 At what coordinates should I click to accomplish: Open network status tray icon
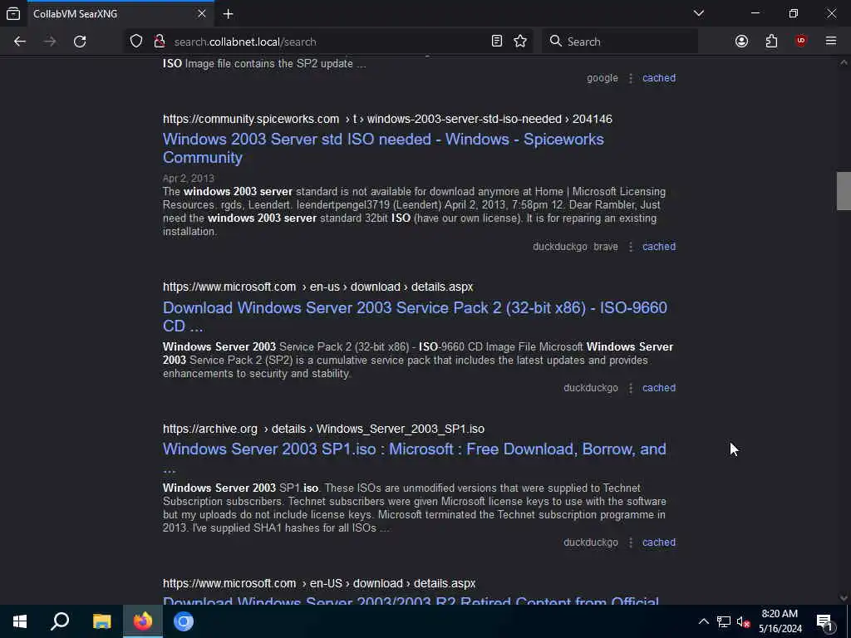tap(724, 621)
